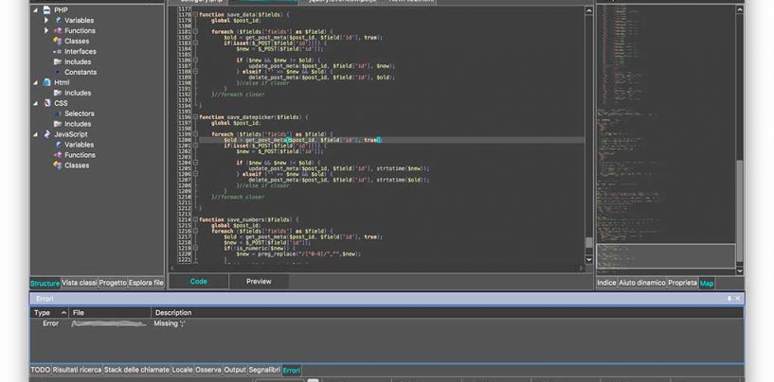This screenshot has height=382, width=774.
Task: Click the PHP Classes icon
Action: [x=58, y=41]
